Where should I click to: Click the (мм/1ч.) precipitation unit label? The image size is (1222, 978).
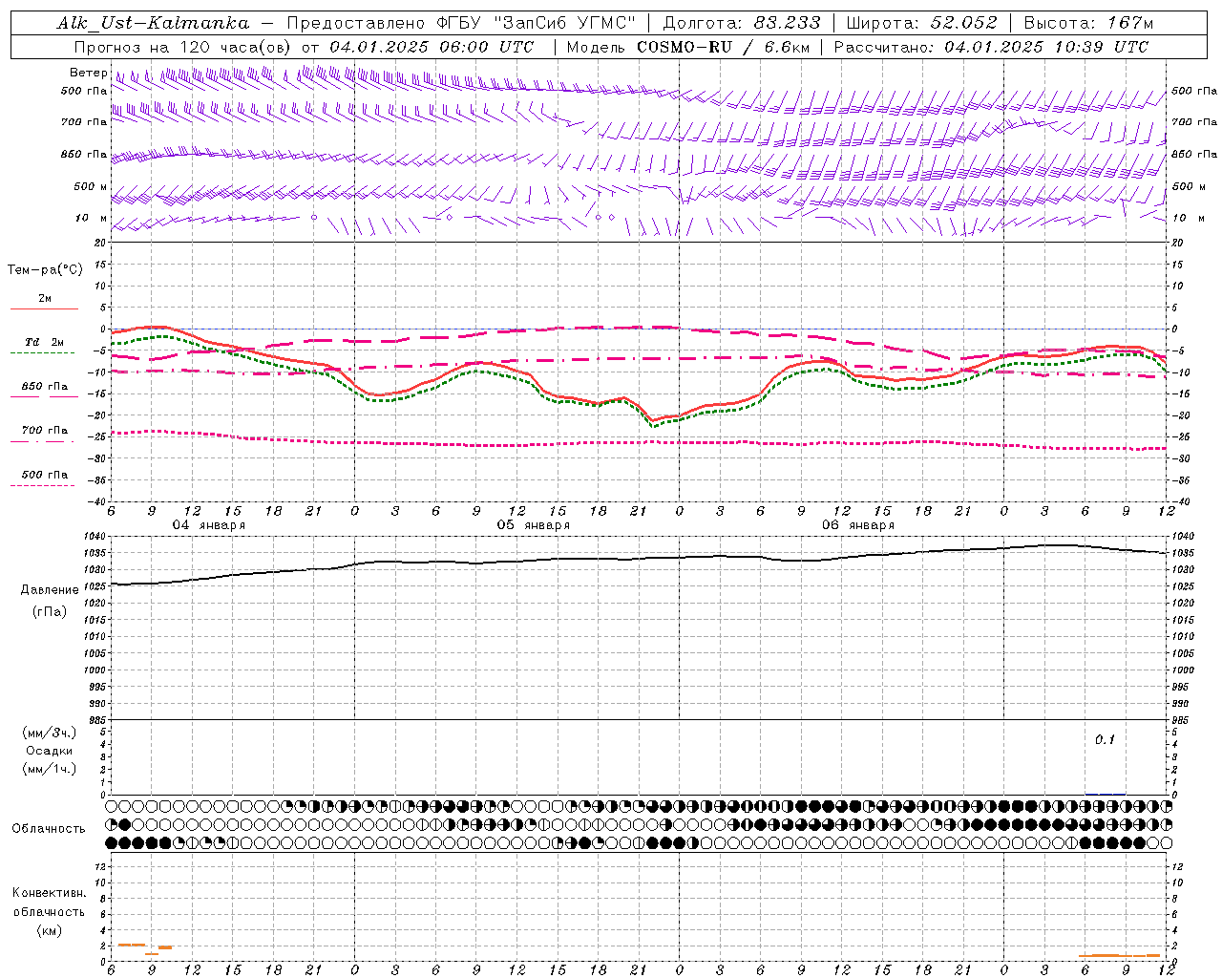[50, 769]
